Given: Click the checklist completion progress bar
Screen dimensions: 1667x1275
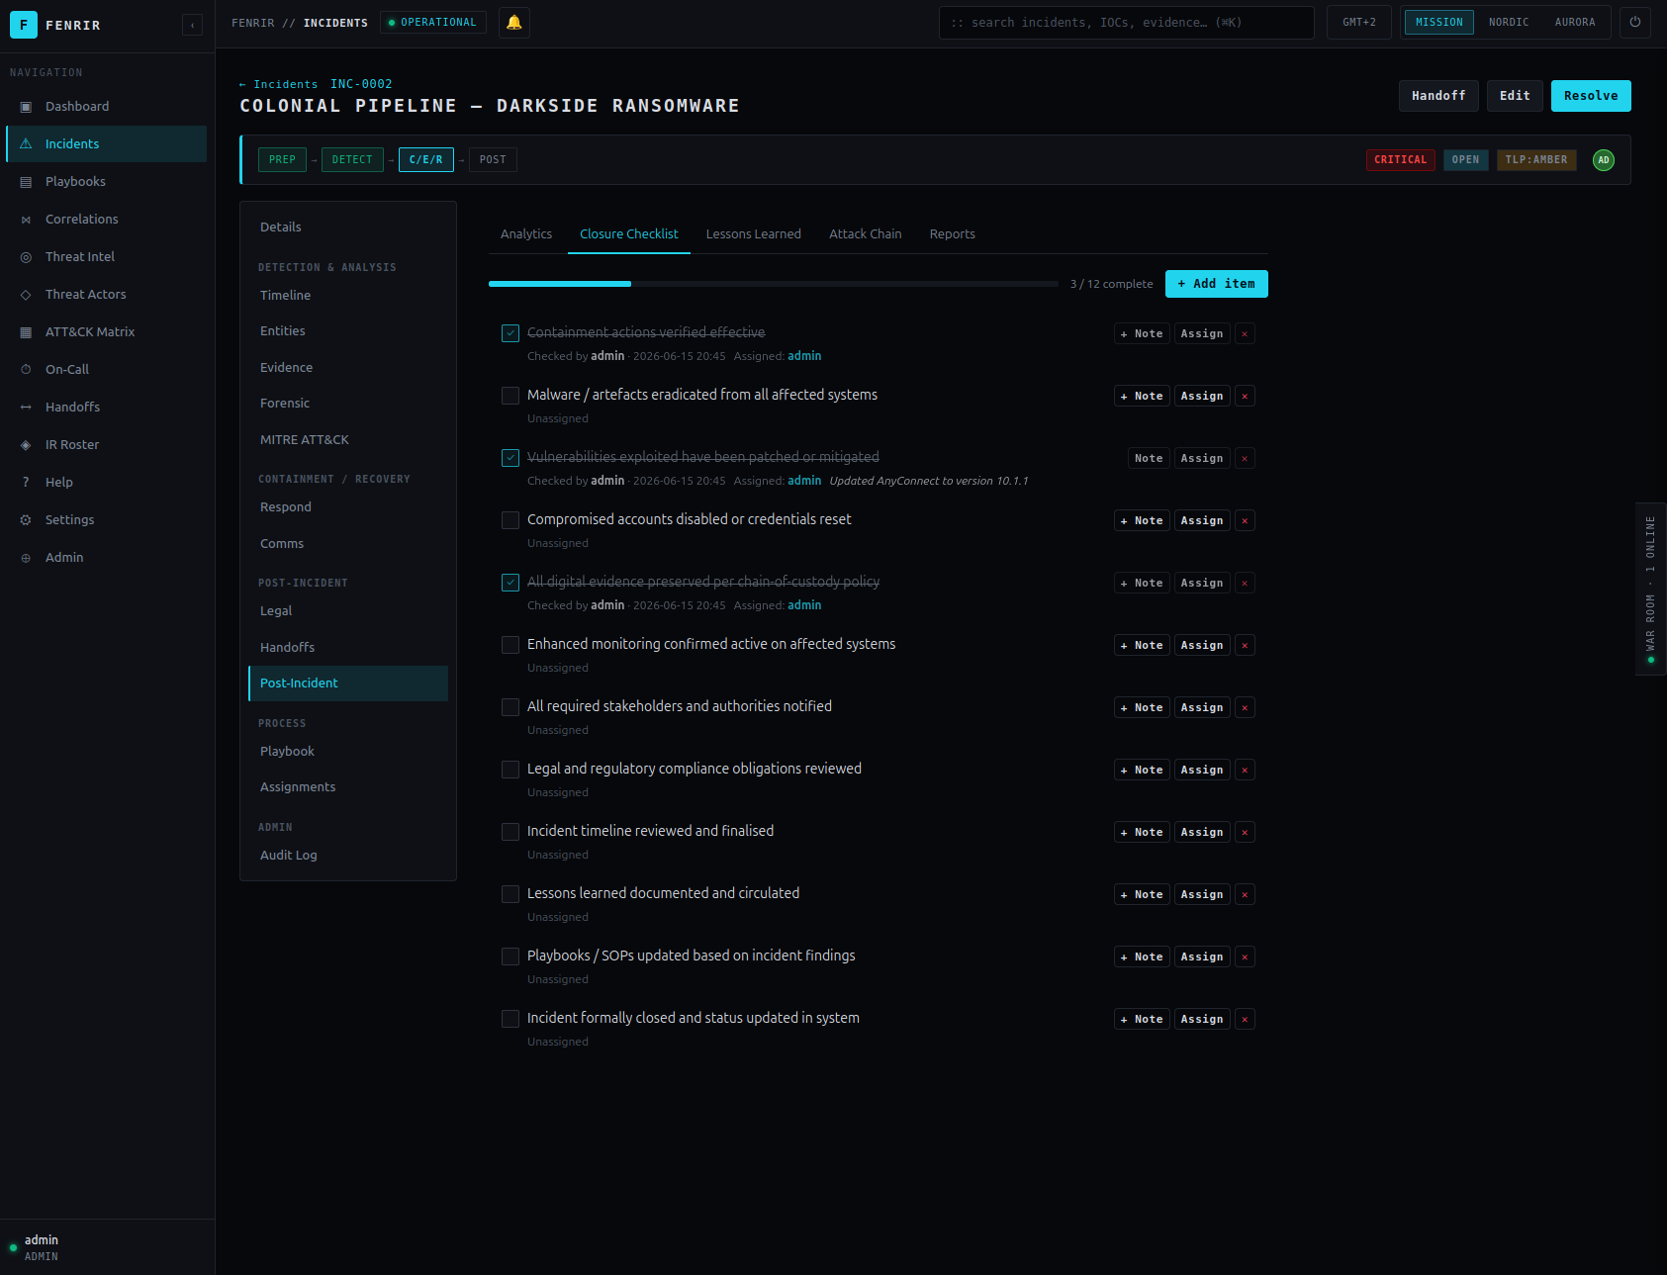Looking at the screenshot, I should [x=774, y=284].
